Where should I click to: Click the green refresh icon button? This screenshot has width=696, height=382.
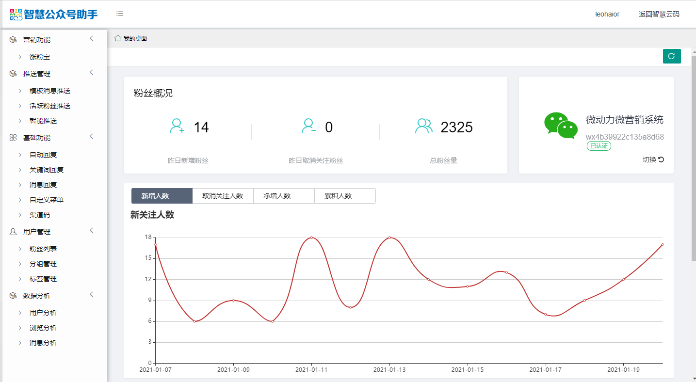tap(672, 56)
